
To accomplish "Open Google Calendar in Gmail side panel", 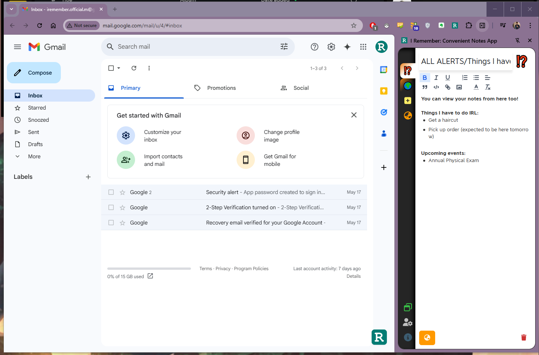I will (384, 70).
